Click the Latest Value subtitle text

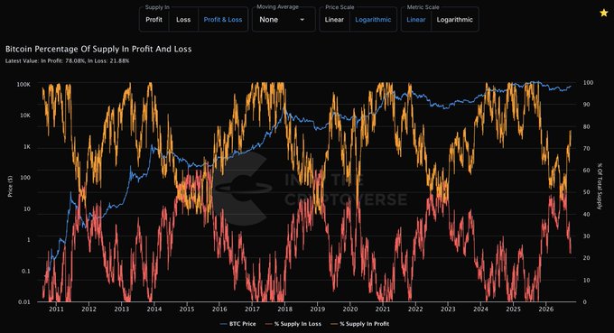67,61
